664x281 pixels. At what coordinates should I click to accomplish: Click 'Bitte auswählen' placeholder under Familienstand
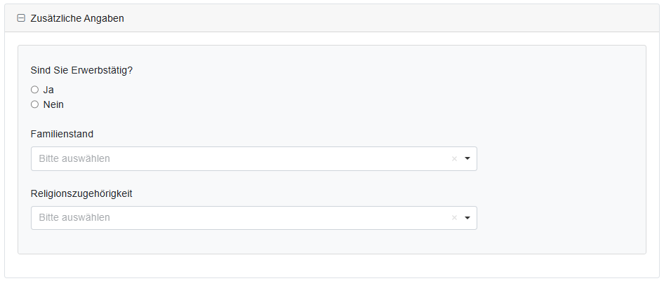(x=74, y=159)
